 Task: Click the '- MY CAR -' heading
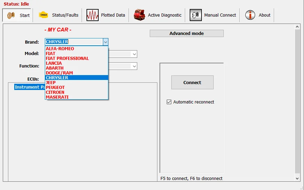pyautogui.click(x=58, y=30)
